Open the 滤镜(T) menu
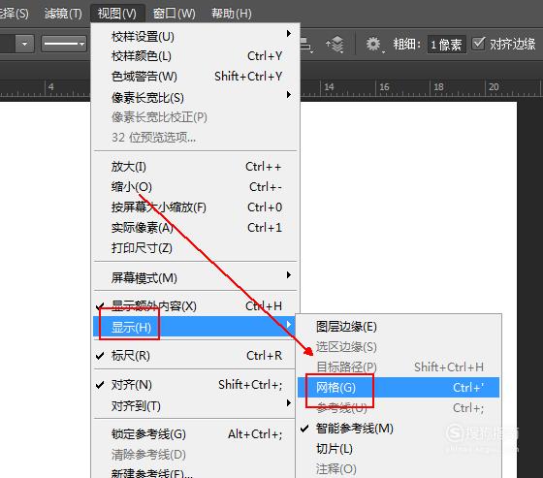Screen dimensions: 543x478 (x=63, y=14)
